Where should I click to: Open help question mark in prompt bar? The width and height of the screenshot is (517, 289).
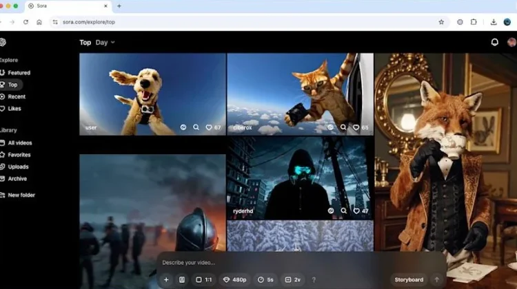tap(314, 279)
